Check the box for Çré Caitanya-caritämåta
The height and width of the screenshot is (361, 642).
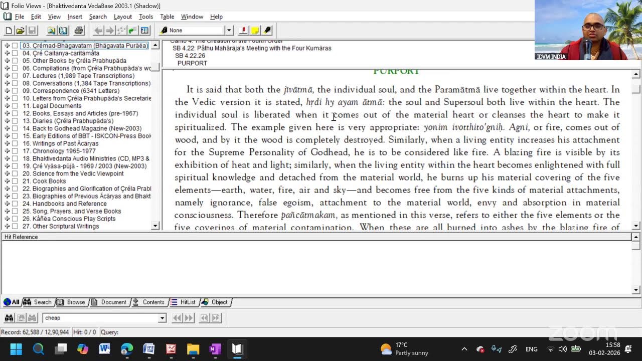15,53
